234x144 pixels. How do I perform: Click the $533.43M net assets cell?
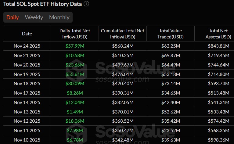[219, 112]
